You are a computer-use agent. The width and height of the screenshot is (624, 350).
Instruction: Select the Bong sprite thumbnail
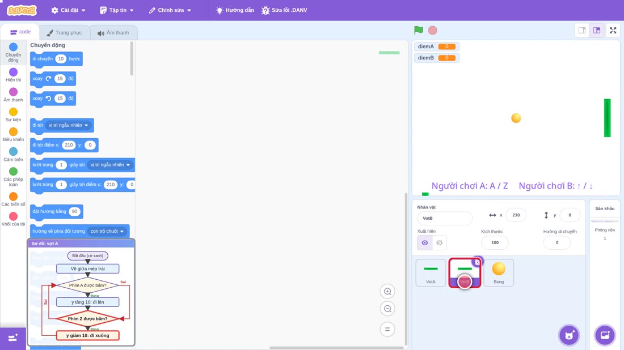point(499,272)
